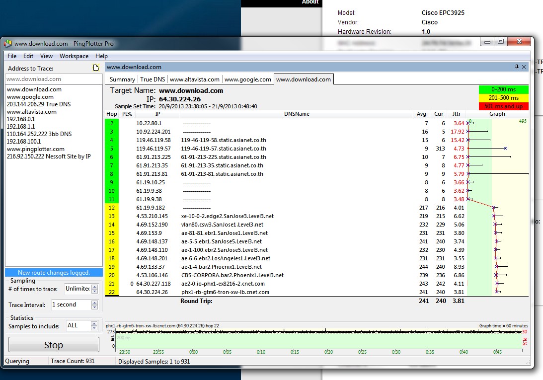Click the yellow 201-500 ms legend swatch
The image size is (543, 380).
click(x=504, y=98)
